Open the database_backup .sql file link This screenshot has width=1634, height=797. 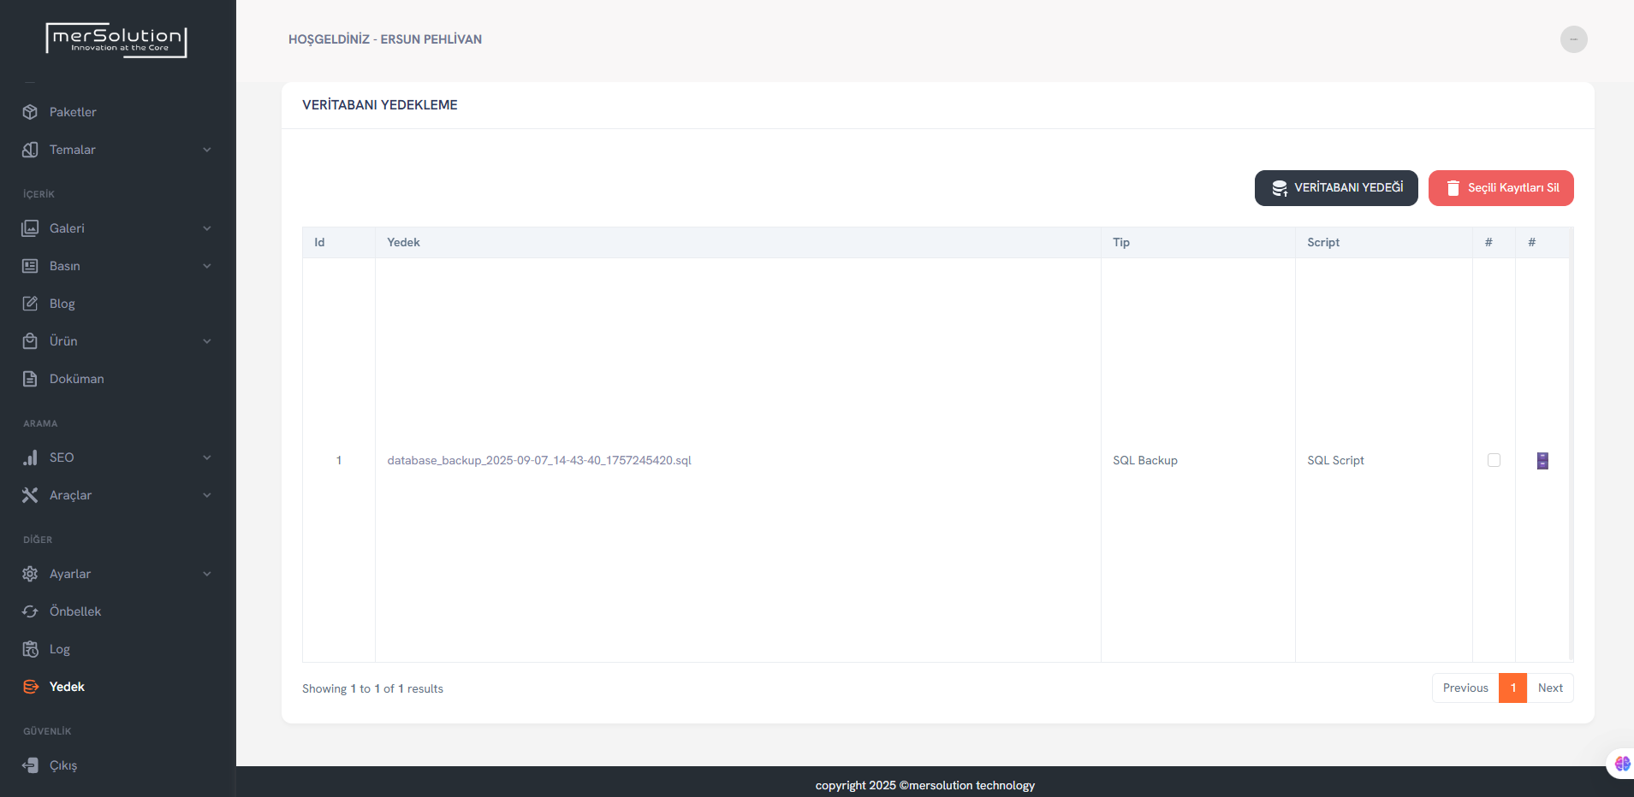coord(539,460)
